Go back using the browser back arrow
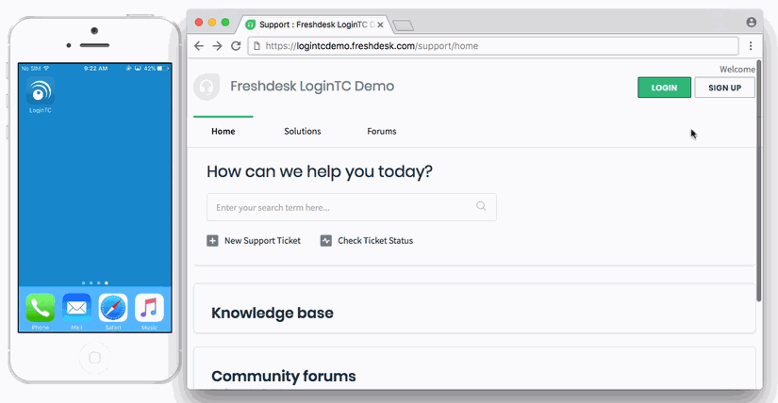 coord(199,46)
